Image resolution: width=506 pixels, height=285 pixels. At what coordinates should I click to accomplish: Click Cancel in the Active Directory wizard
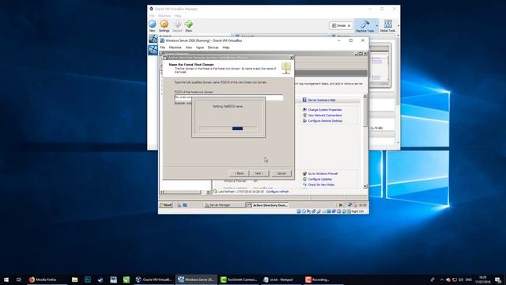point(281,173)
